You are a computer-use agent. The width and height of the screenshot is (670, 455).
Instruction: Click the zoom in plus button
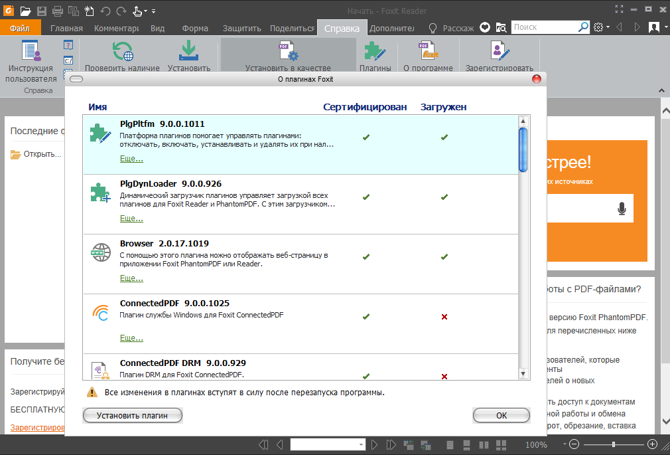(652, 444)
